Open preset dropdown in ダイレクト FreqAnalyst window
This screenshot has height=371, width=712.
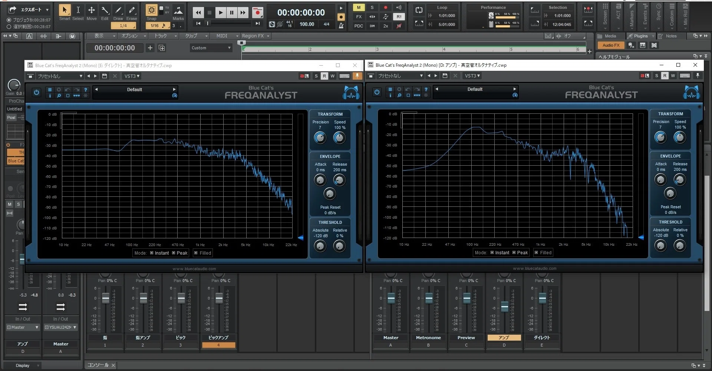59,76
